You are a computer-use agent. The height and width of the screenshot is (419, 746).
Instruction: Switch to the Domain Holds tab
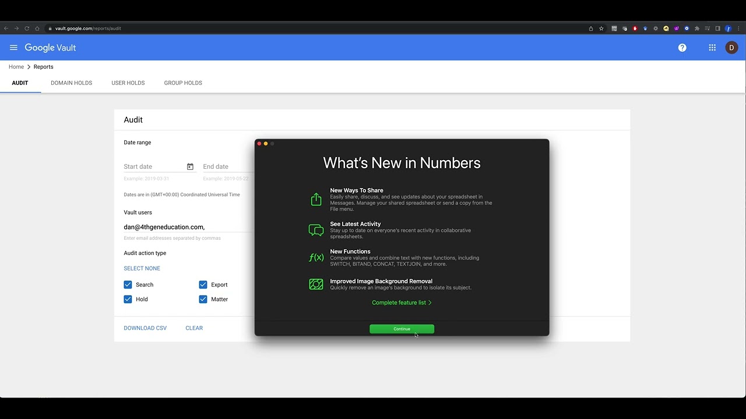71,83
